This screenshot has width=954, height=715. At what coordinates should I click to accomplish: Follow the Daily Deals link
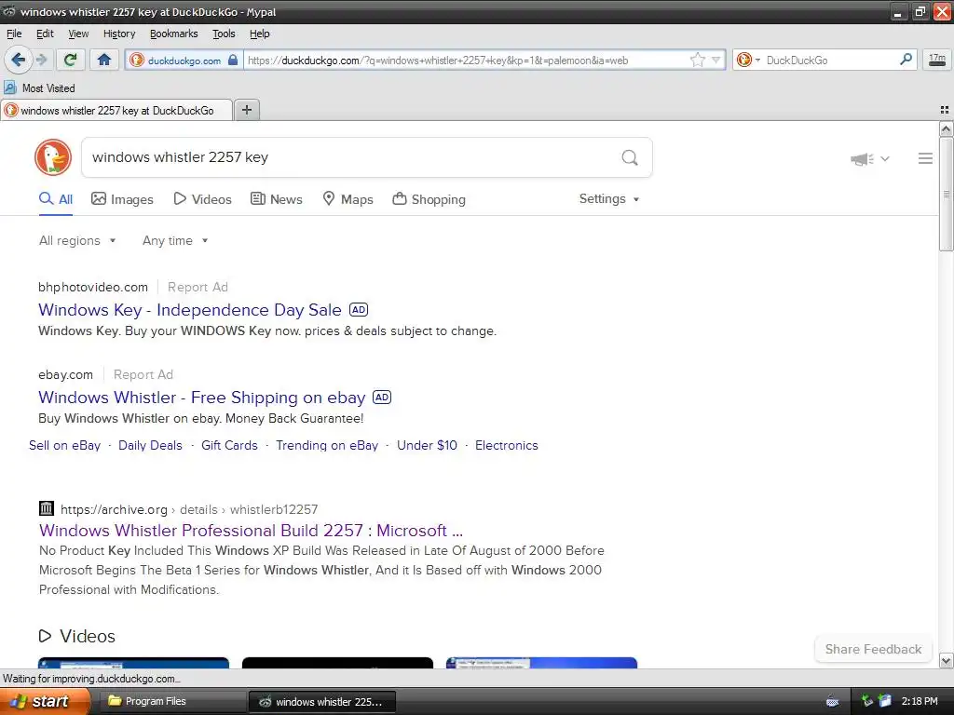[x=150, y=445]
